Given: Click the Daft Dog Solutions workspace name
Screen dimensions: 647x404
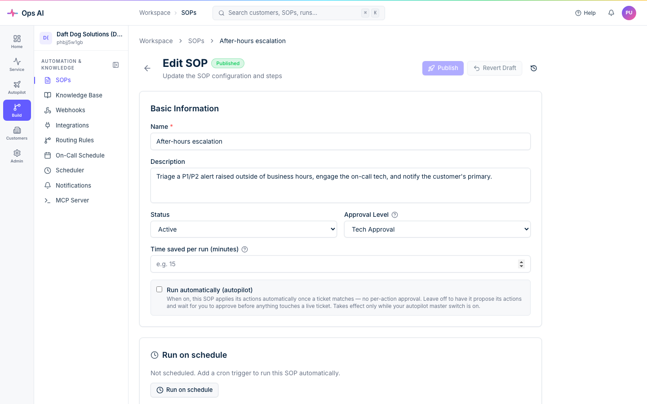Looking at the screenshot, I should point(89,34).
